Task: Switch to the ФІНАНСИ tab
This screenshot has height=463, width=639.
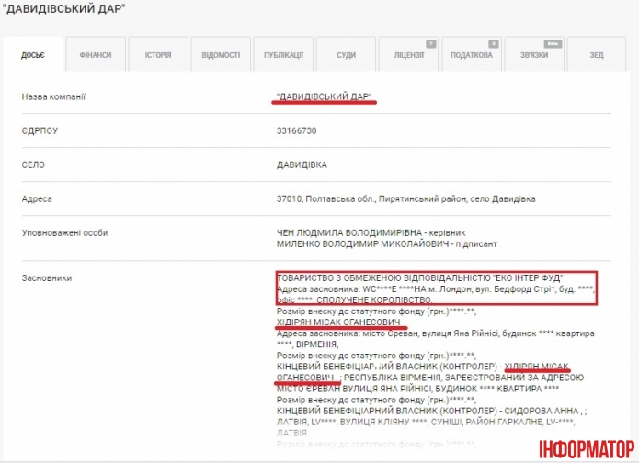Action: coord(95,55)
